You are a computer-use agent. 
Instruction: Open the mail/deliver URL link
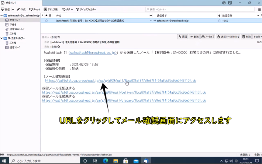124,93
